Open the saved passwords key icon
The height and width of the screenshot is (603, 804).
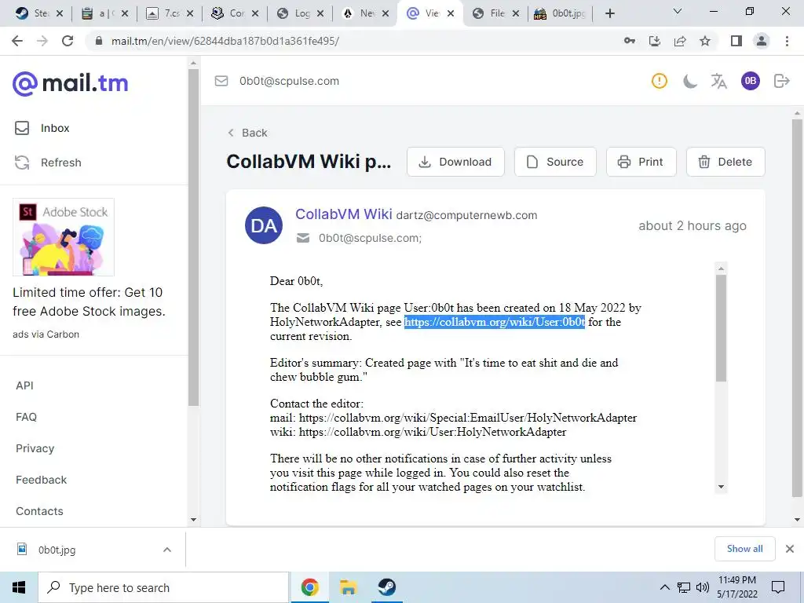[630, 41]
